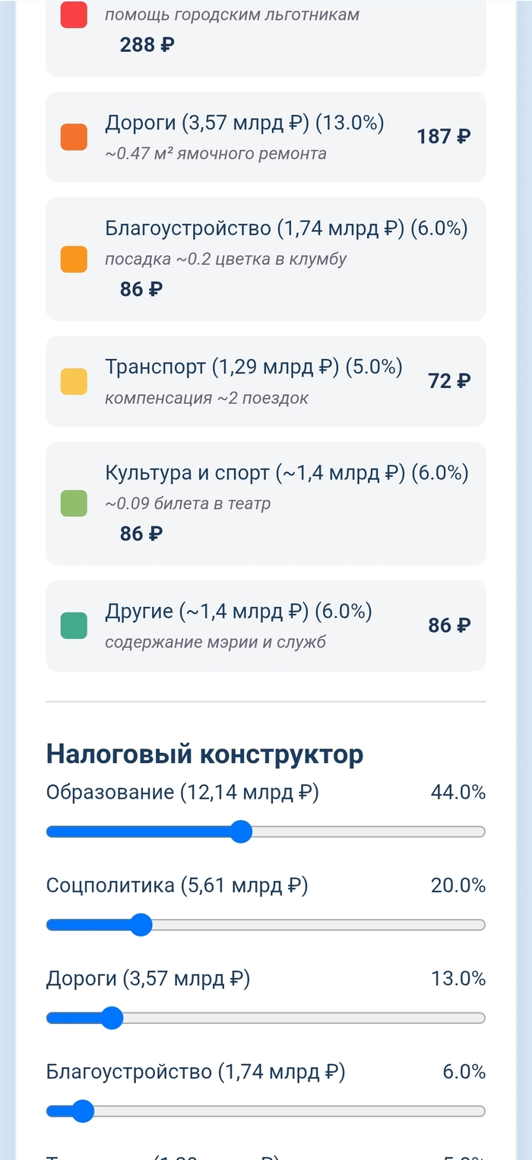Click the Образование slider handle
532x1160 pixels.
(x=241, y=831)
